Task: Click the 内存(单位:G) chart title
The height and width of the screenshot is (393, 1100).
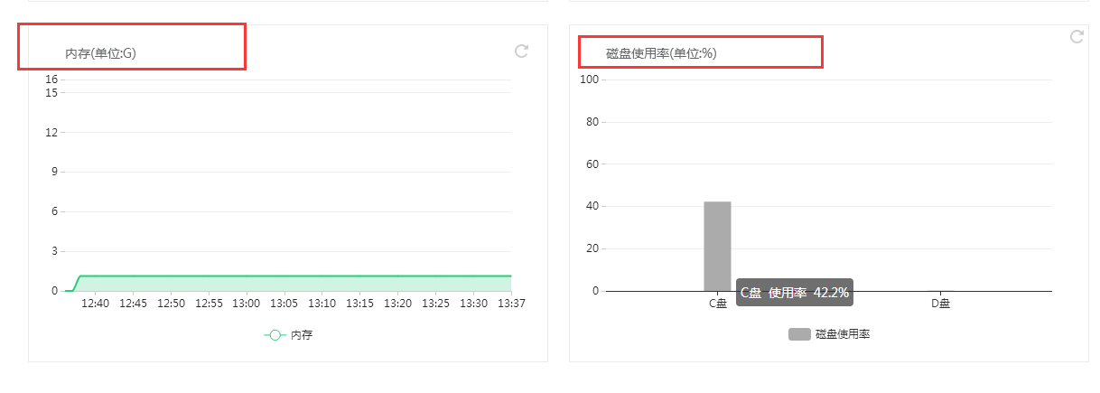Action: [100, 54]
